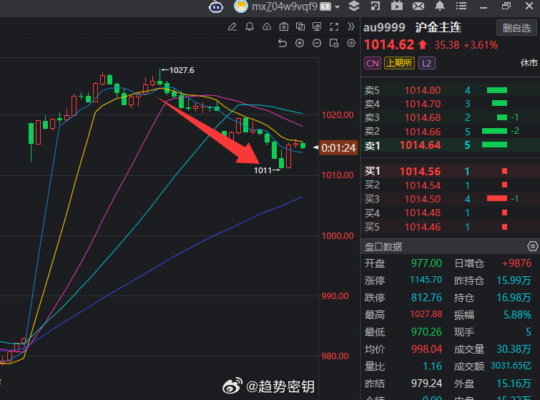Click the 上期所 exchange tag
The height and width of the screenshot is (400, 540).
pyautogui.click(x=400, y=63)
